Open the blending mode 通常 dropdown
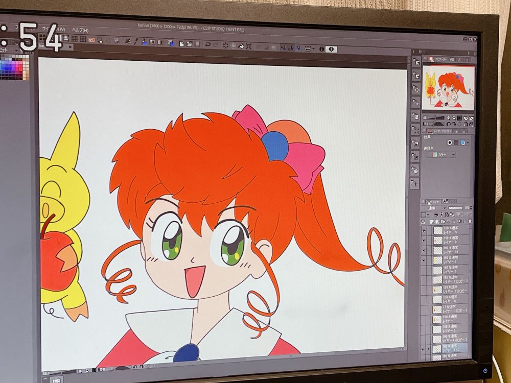511x383 pixels. pyautogui.click(x=434, y=208)
